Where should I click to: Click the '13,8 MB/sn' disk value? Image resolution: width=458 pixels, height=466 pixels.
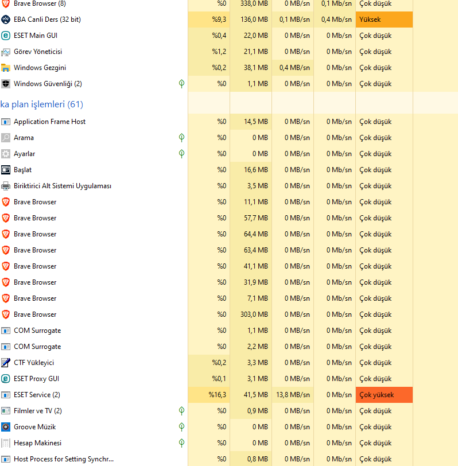tap(293, 395)
